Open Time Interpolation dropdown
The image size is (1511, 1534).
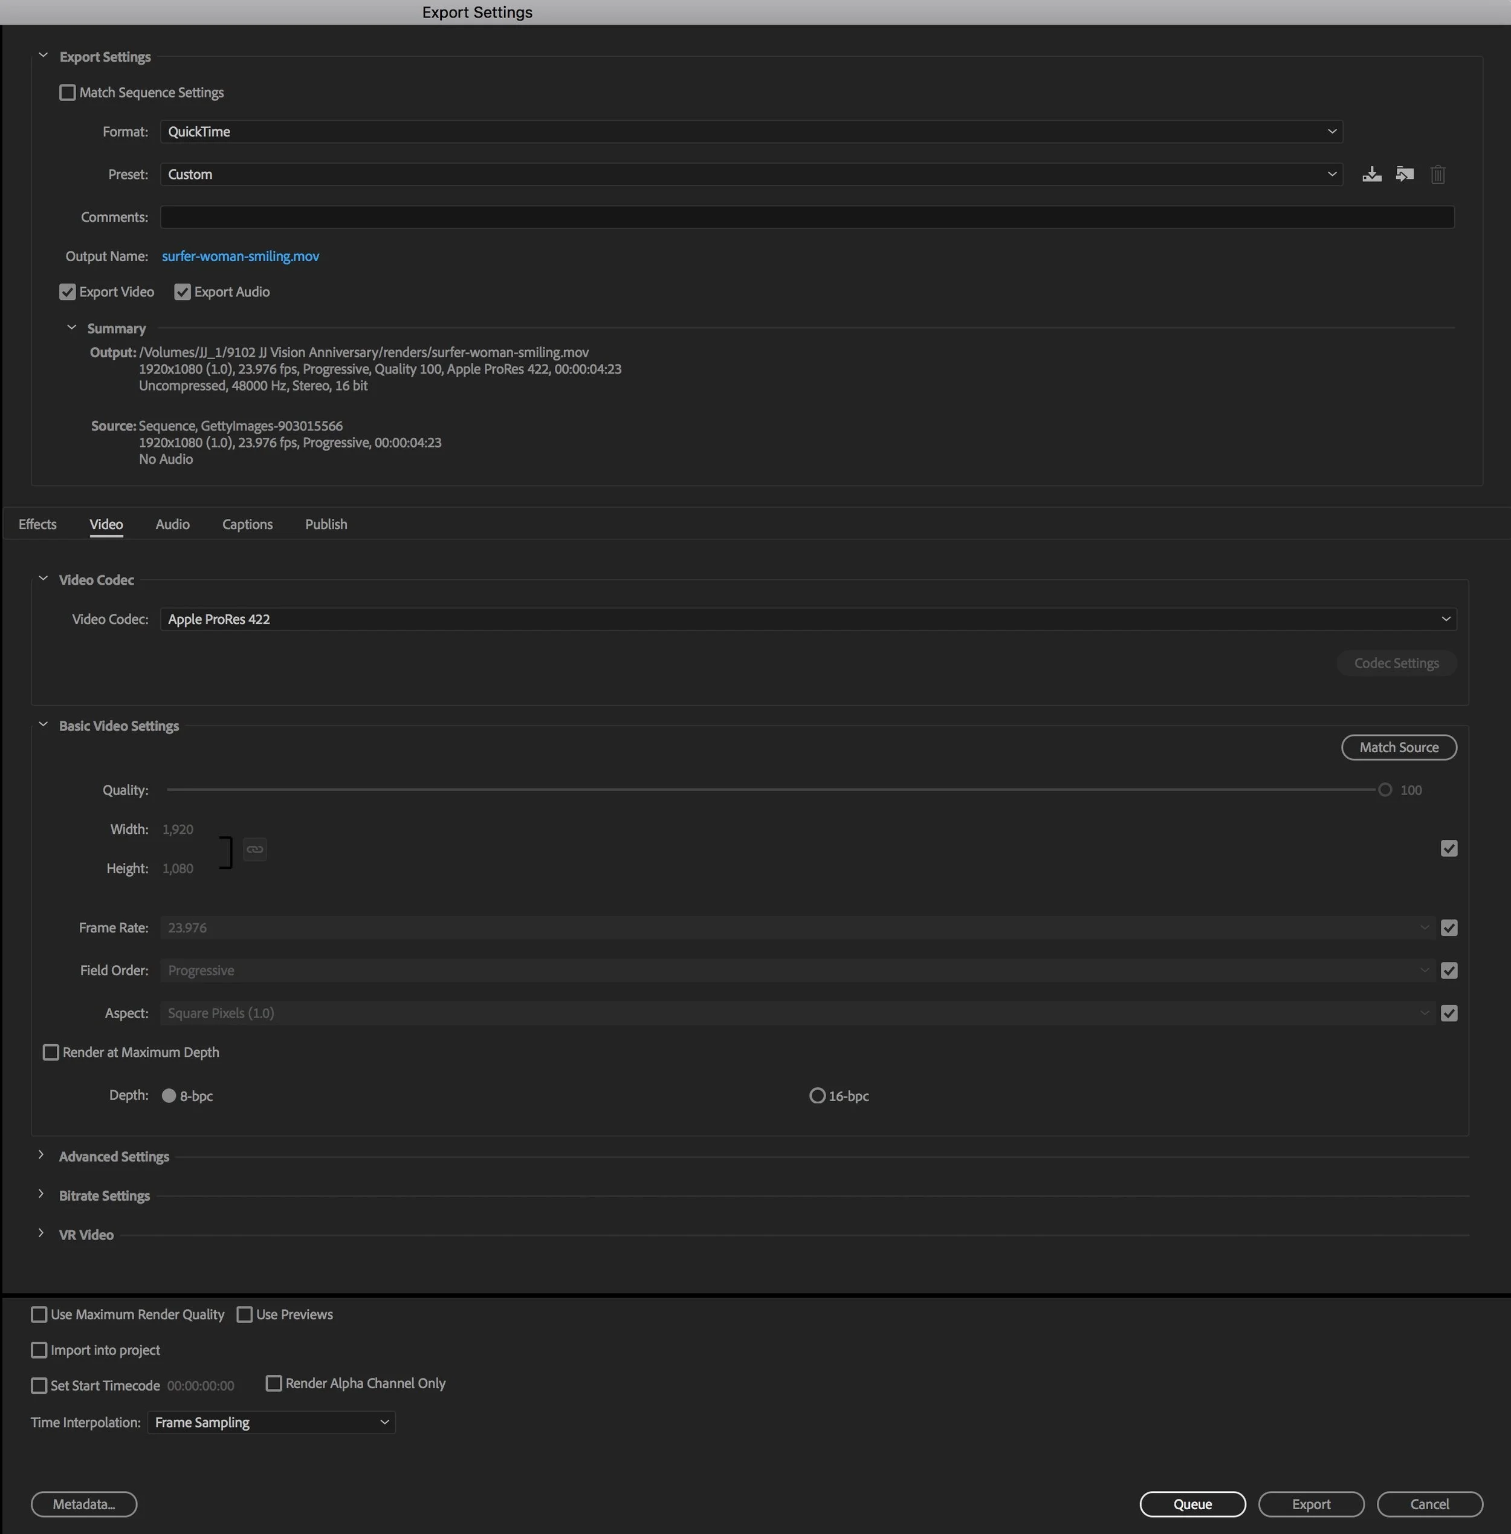[271, 1422]
